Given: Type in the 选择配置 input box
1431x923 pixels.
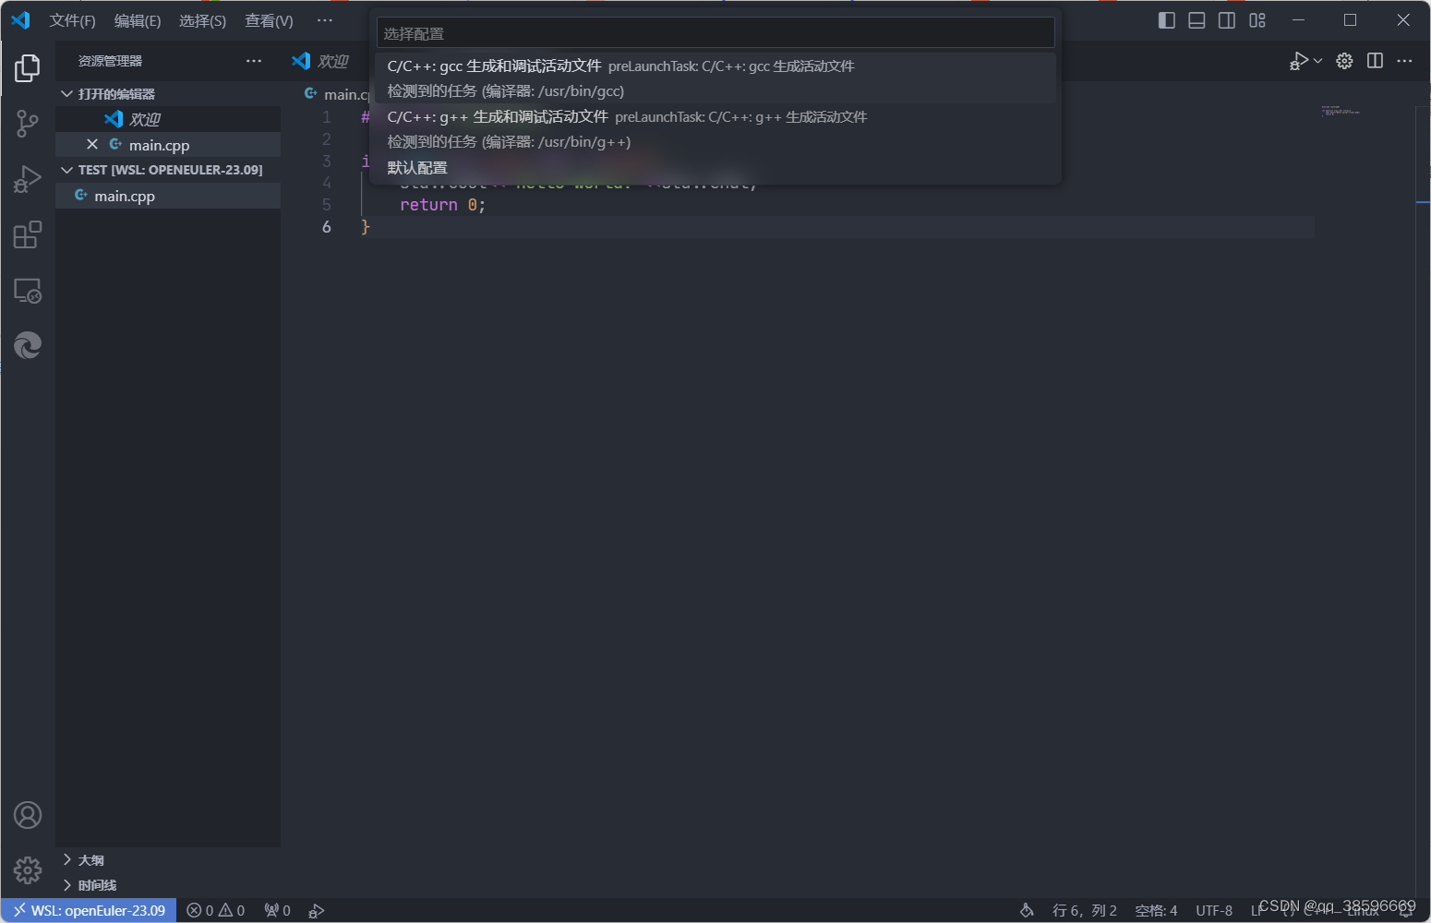Looking at the screenshot, I should 715,32.
